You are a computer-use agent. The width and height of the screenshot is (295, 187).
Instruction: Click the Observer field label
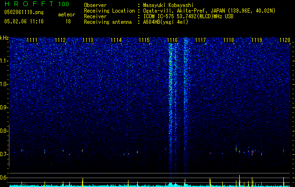click(x=95, y=5)
